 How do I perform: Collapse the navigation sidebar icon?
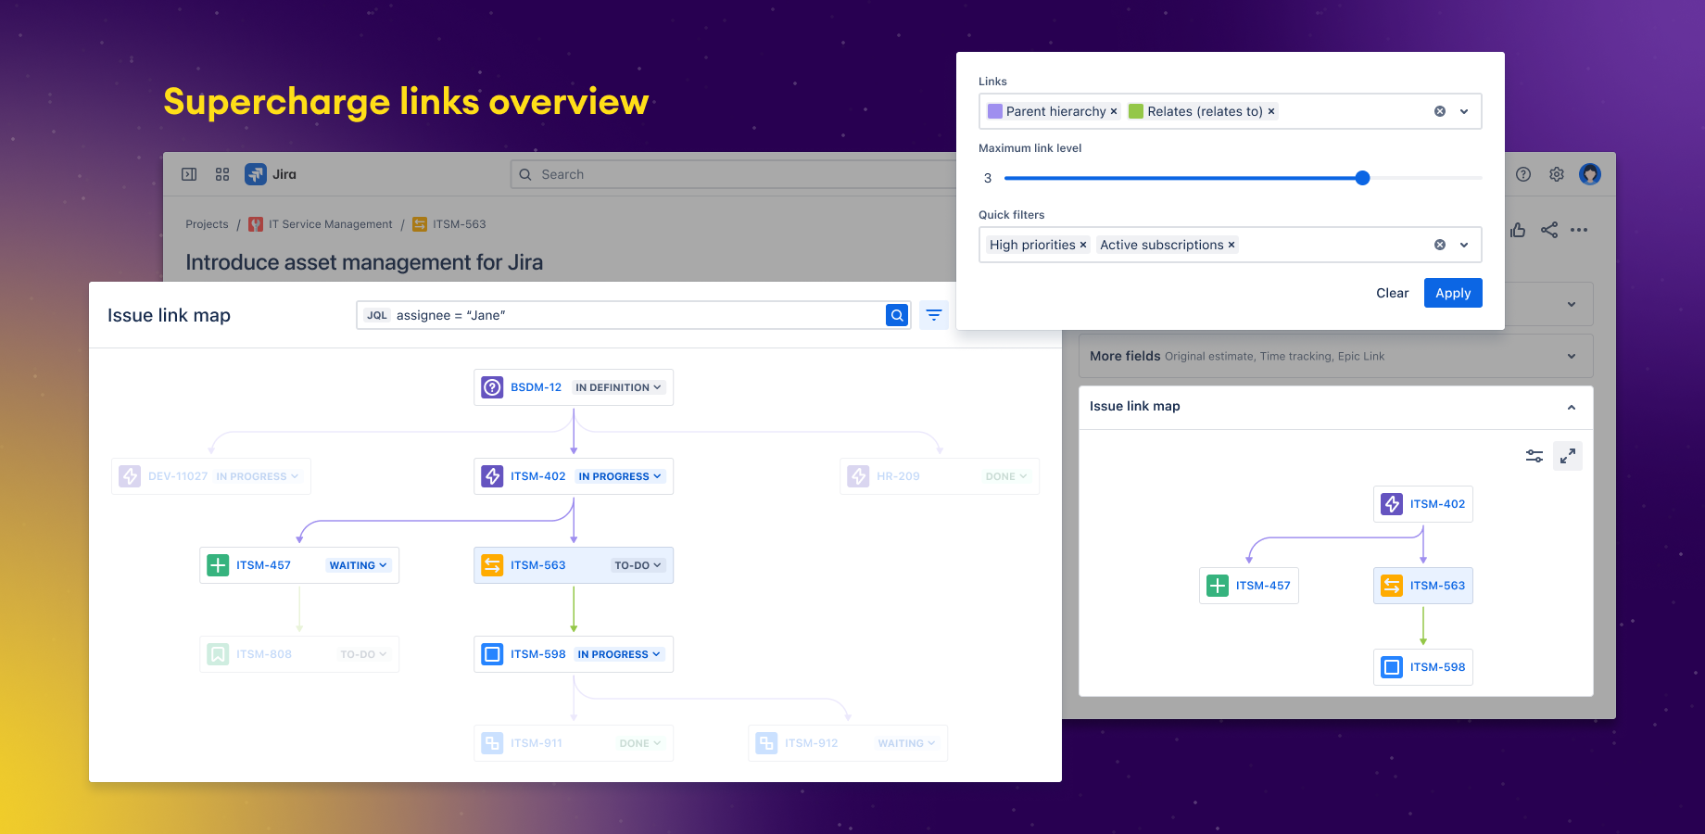(x=189, y=174)
